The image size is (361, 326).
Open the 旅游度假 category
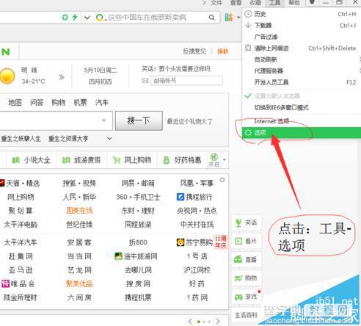(81, 160)
